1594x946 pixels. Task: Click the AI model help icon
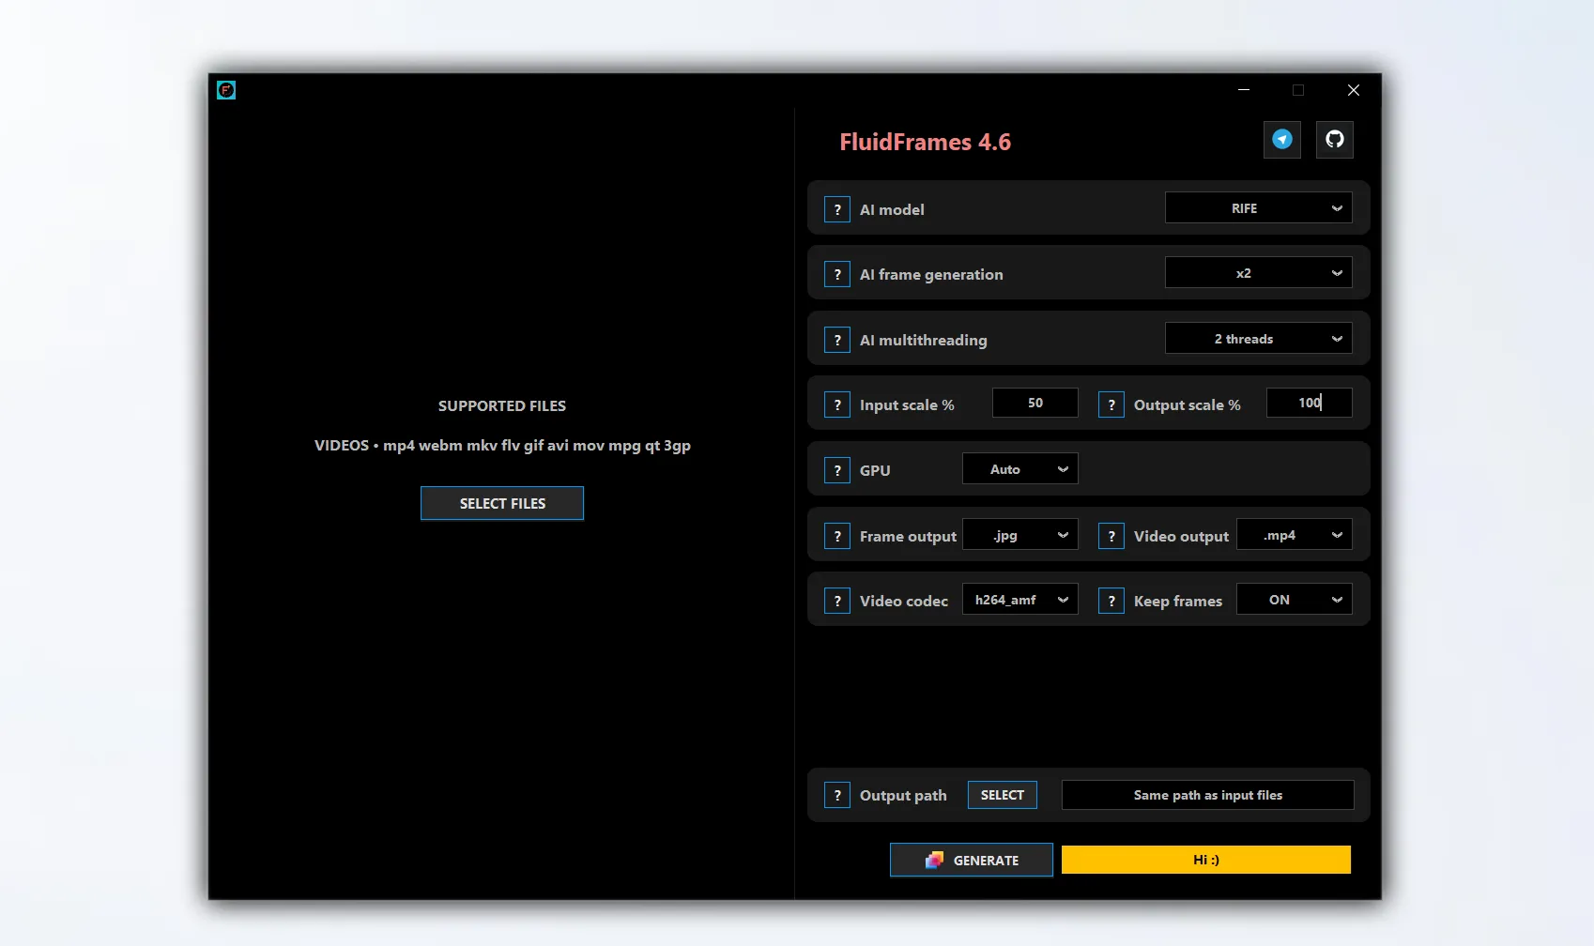836,209
